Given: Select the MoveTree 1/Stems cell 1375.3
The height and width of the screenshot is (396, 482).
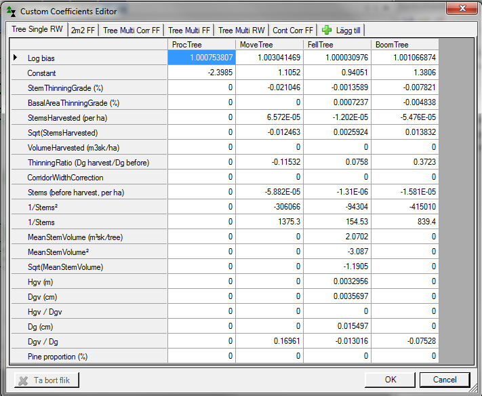Looking at the screenshot, I should click(269, 222).
